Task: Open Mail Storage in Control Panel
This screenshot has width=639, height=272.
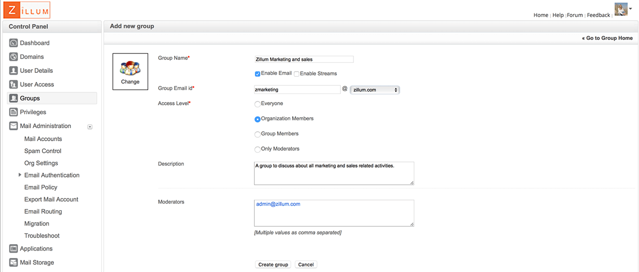Action: tap(37, 263)
